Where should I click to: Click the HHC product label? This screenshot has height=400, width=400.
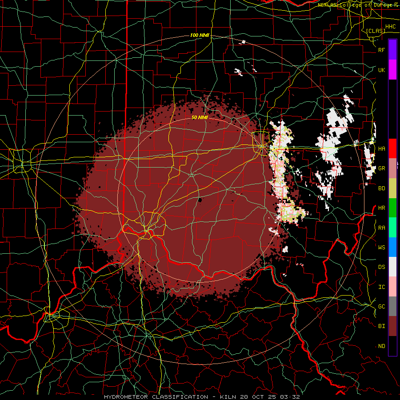[x=390, y=27]
